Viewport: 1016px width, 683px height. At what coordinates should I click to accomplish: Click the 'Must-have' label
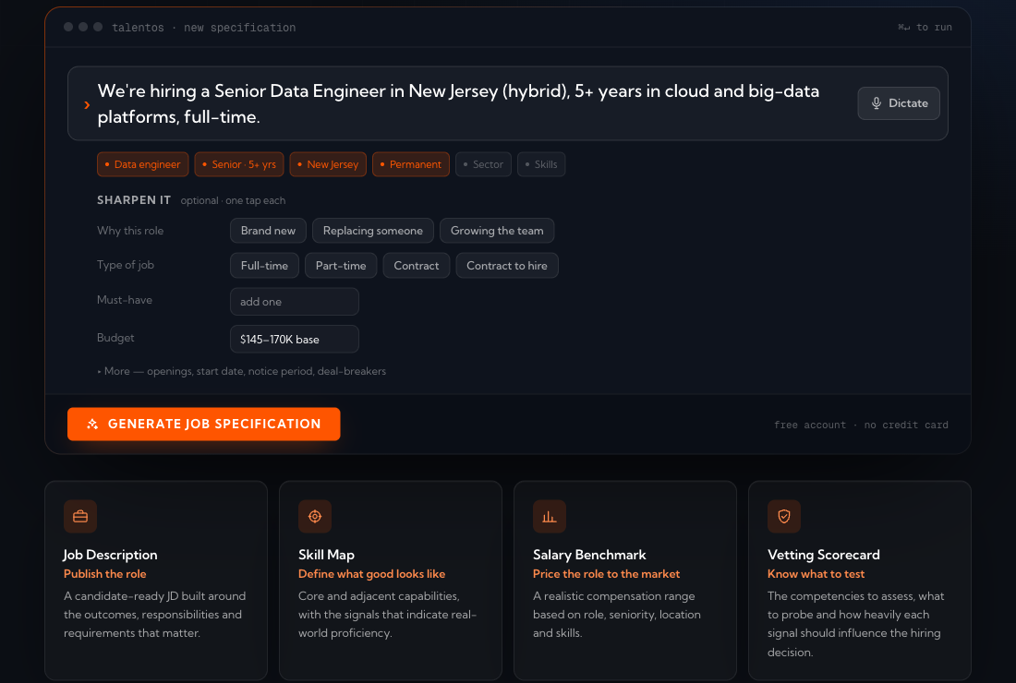pos(125,300)
